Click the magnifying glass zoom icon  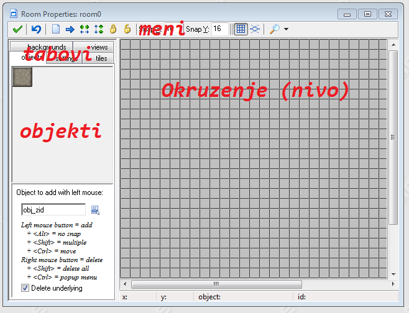[x=274, y=29]
